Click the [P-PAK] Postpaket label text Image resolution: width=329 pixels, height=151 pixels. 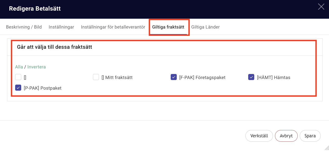43,88
